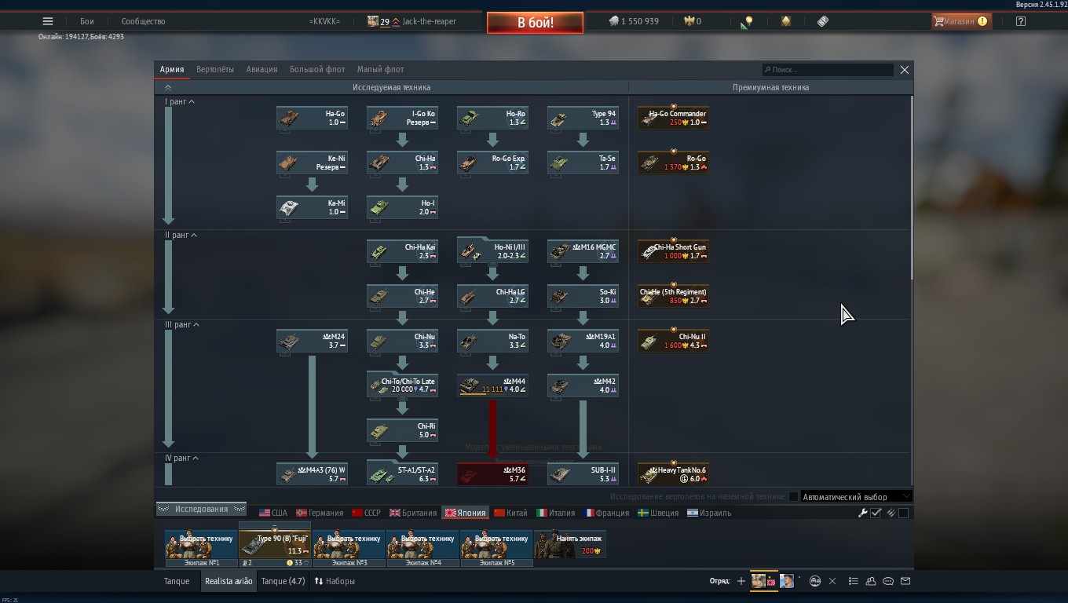Select the M24 tank in rank III
The image size is (1068, 603).
pos(312,341)
